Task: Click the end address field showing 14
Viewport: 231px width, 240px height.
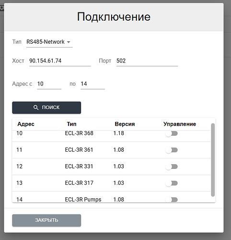Action: click(92, 84)
